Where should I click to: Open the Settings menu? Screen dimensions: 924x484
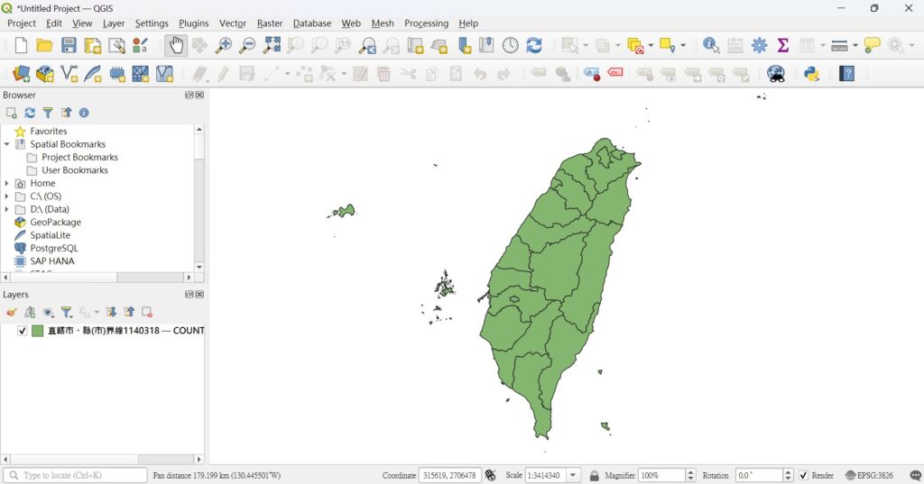pyautogui.click(x=152, y=23)
